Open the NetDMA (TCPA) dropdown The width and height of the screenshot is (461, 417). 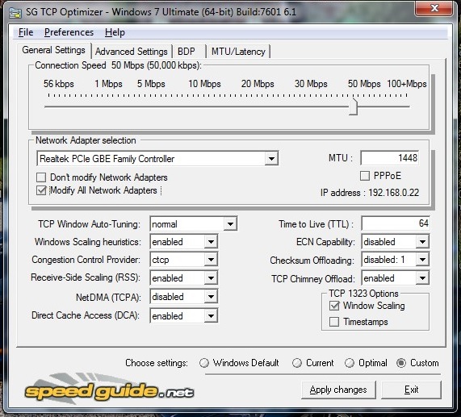click(211, 297)
